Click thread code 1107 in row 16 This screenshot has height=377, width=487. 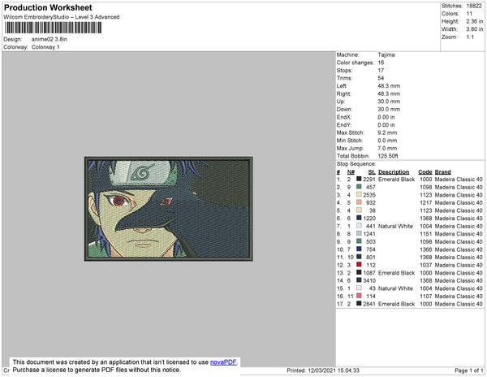tap(426, 297)
